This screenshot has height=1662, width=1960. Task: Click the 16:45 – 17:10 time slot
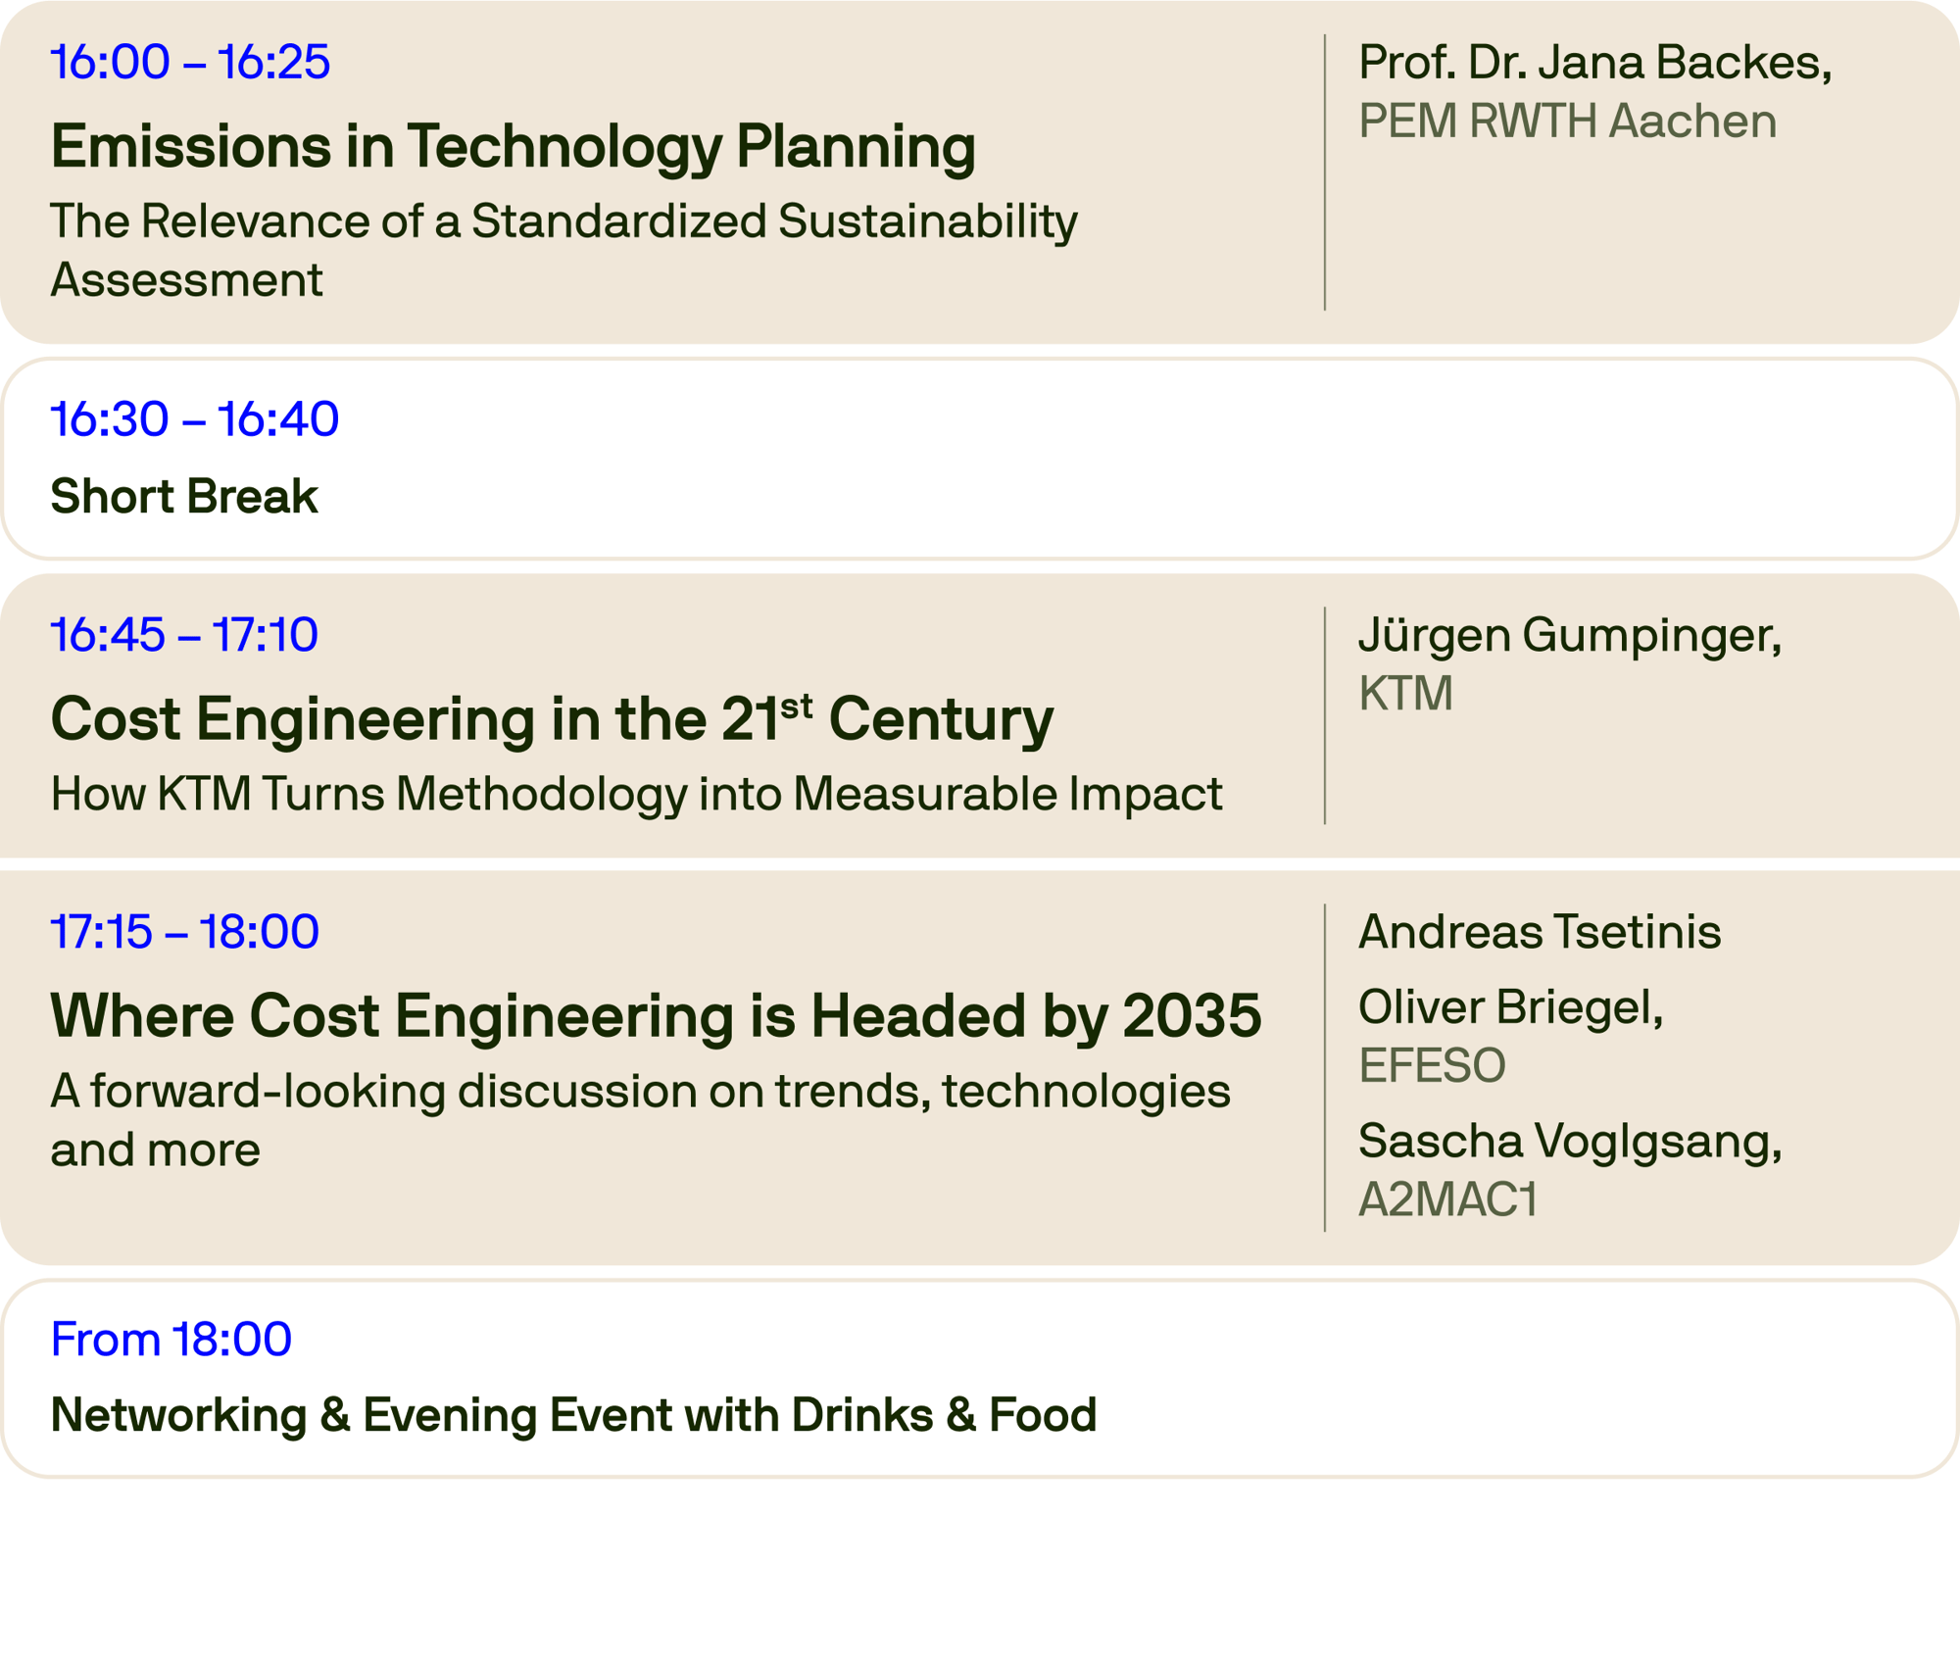[184, 635]
